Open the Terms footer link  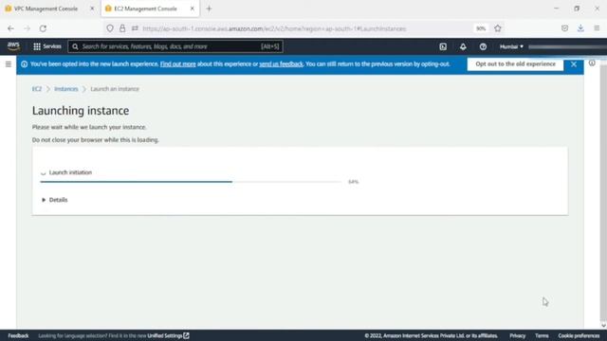tap(542, 335)
